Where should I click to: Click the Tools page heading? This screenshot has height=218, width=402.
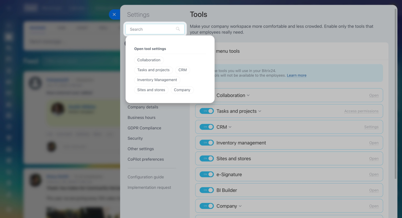coord(198,14)
